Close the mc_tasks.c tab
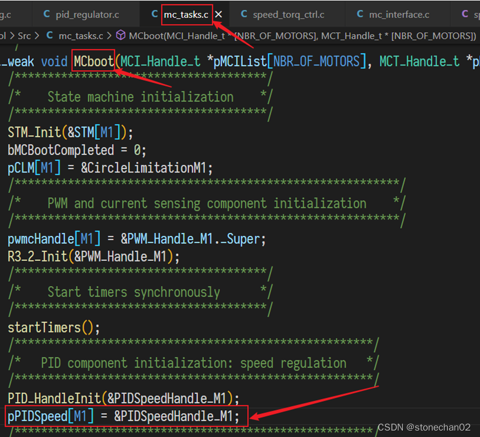 click(x=218, y=15)
